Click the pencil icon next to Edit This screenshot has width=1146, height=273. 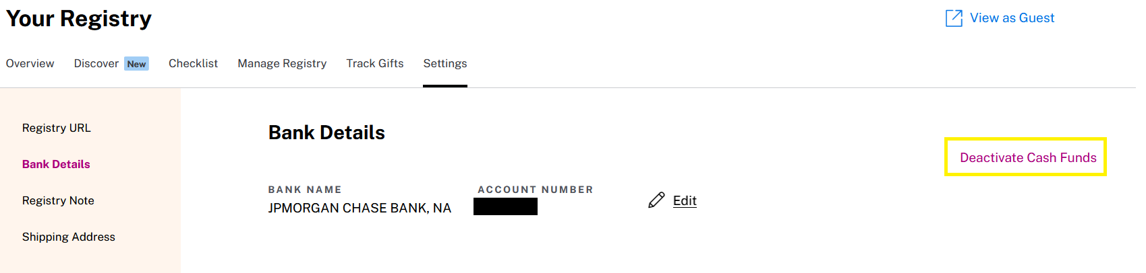[x=656, y=200]
